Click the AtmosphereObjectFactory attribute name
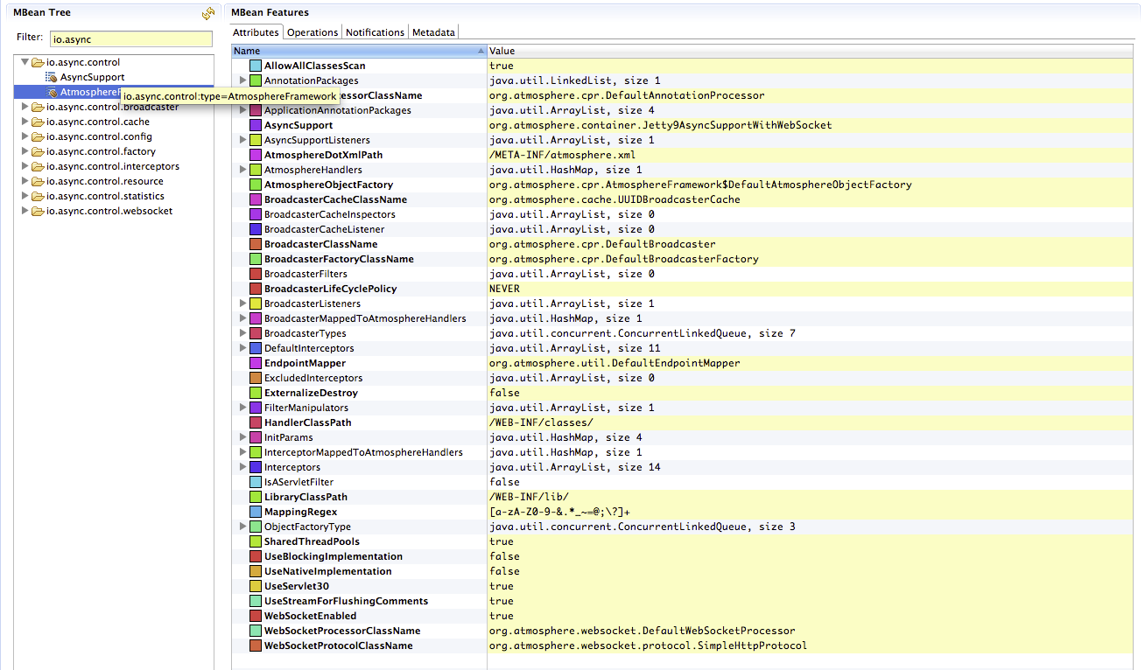Viewport: 1145px width, 670px height. tap(328, 185)
